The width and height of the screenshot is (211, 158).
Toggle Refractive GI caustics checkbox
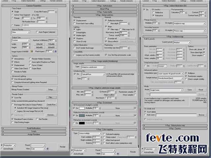pyautogui.click(x=153, y=15)
